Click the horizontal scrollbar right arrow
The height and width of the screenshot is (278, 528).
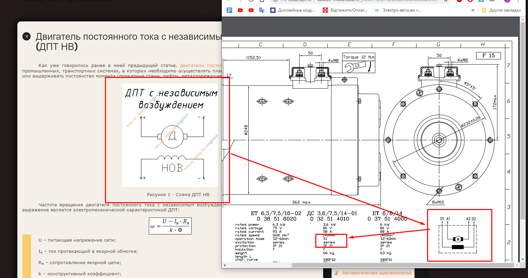coord(517,265)
